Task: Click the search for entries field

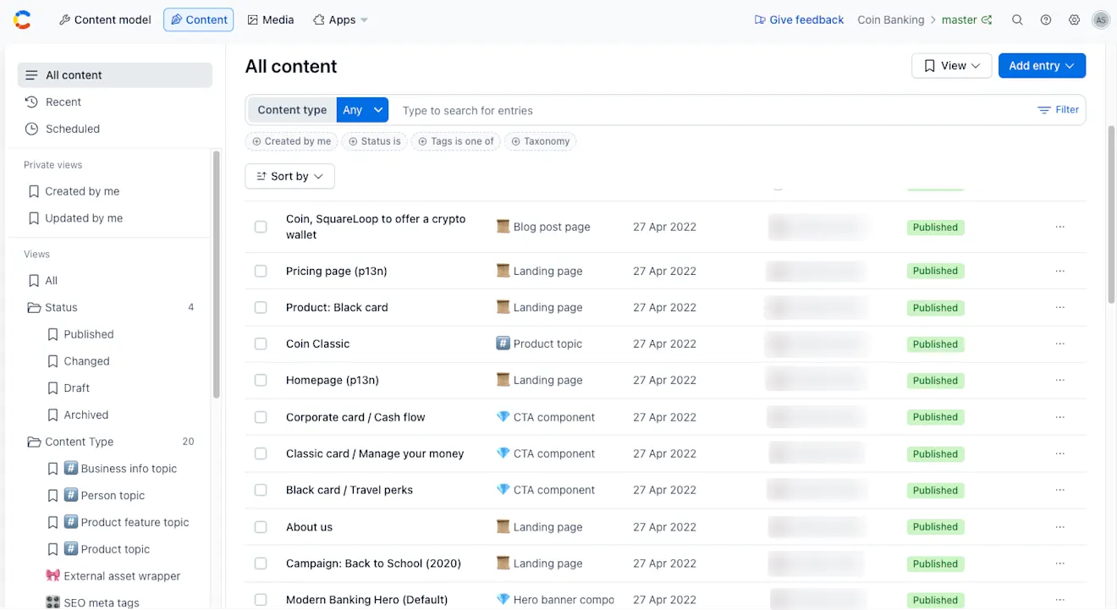Action: [711, 110]
